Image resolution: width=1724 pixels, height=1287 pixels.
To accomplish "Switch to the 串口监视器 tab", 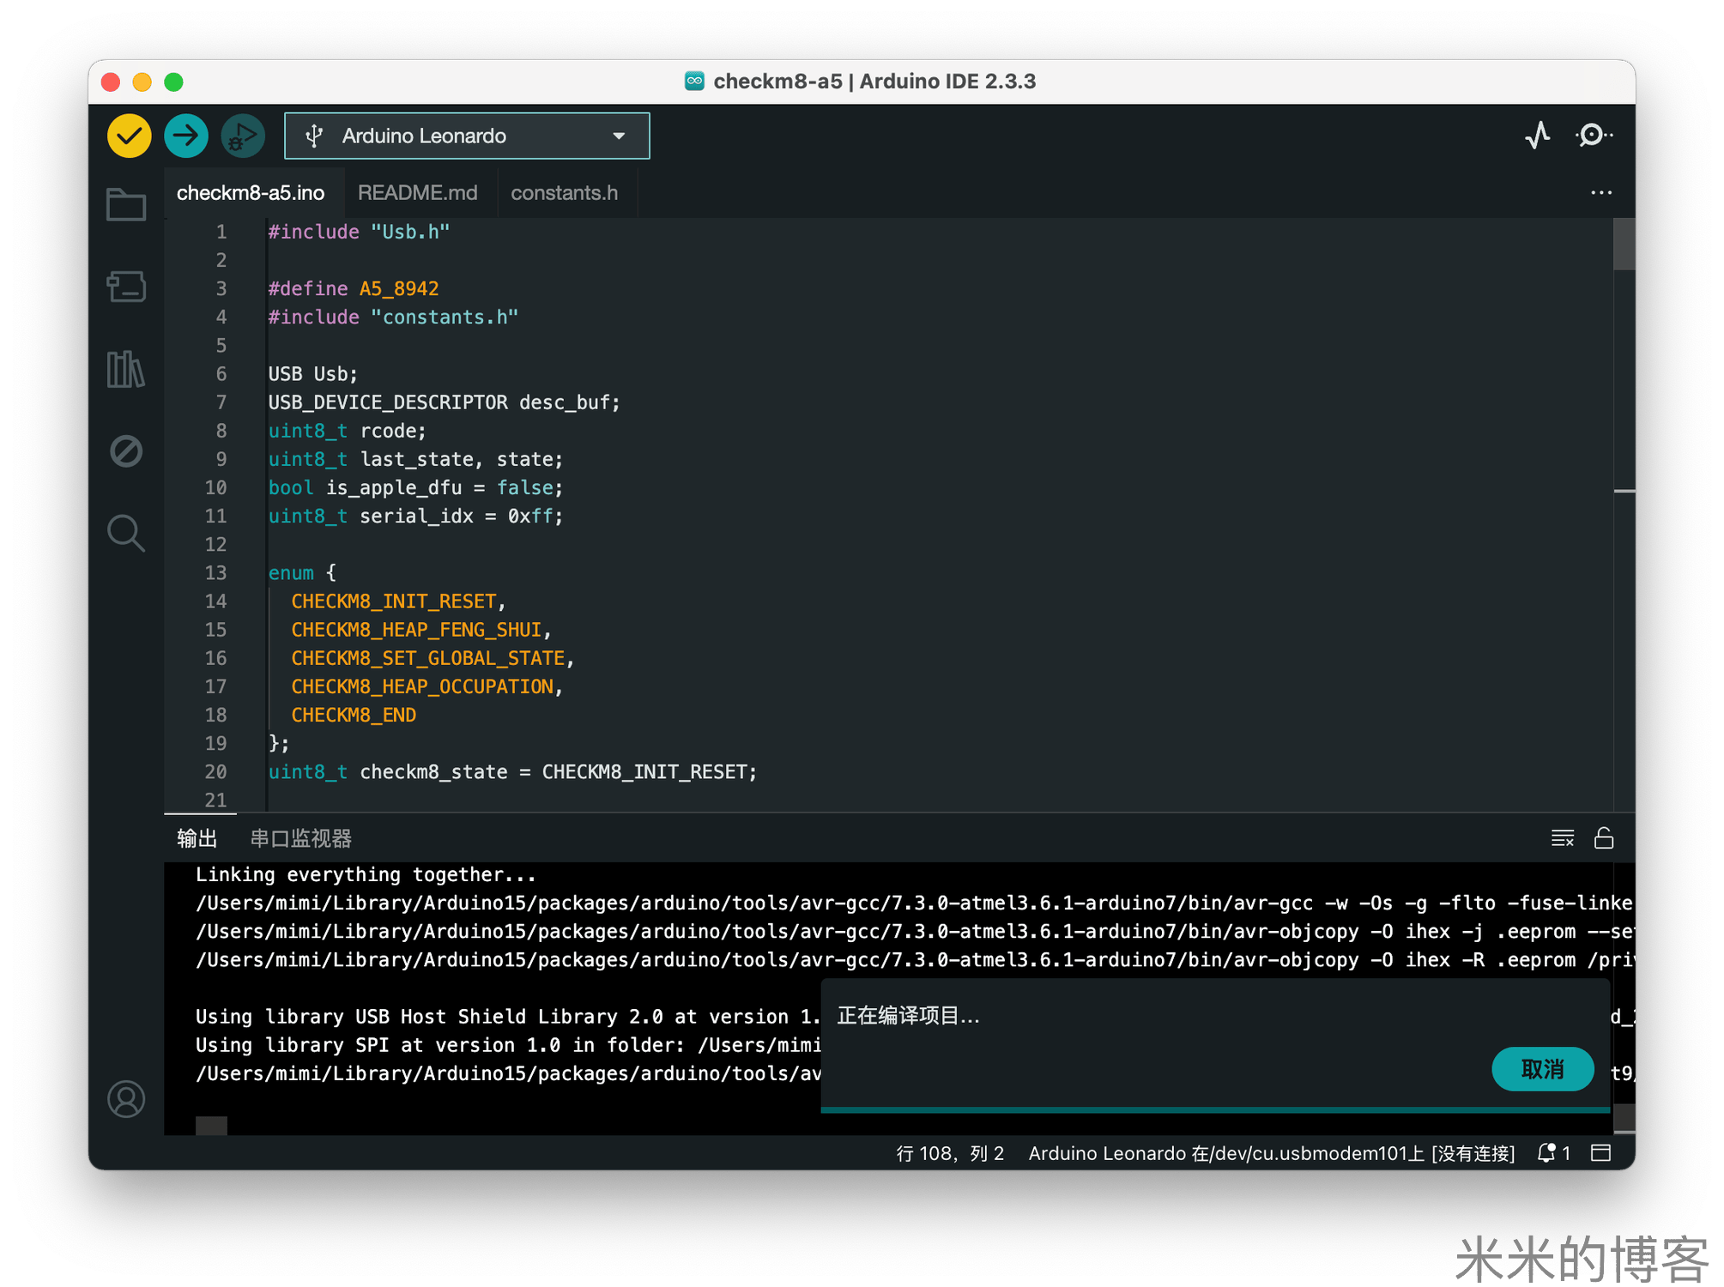I will (300, 838).
